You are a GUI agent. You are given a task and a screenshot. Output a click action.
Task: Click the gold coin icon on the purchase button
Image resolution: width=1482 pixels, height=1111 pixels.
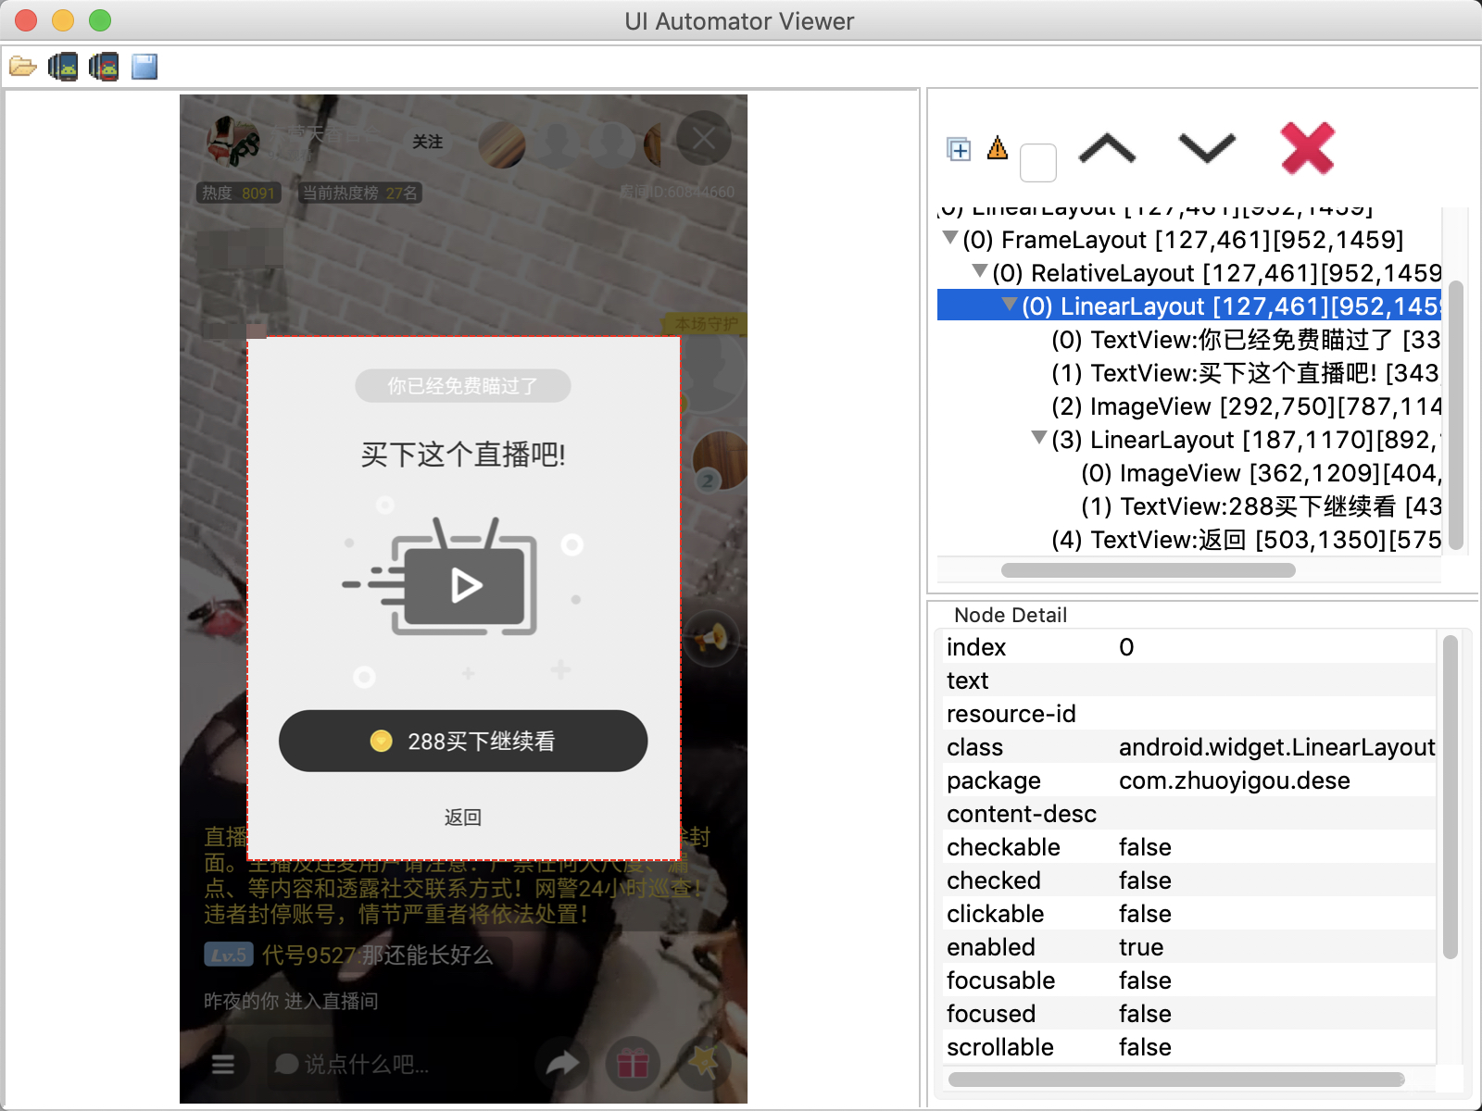coord(381,741)
